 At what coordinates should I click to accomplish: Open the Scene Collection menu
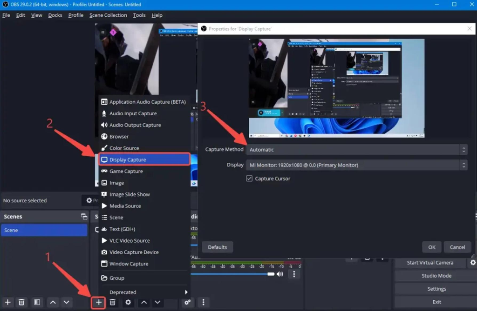108,15
